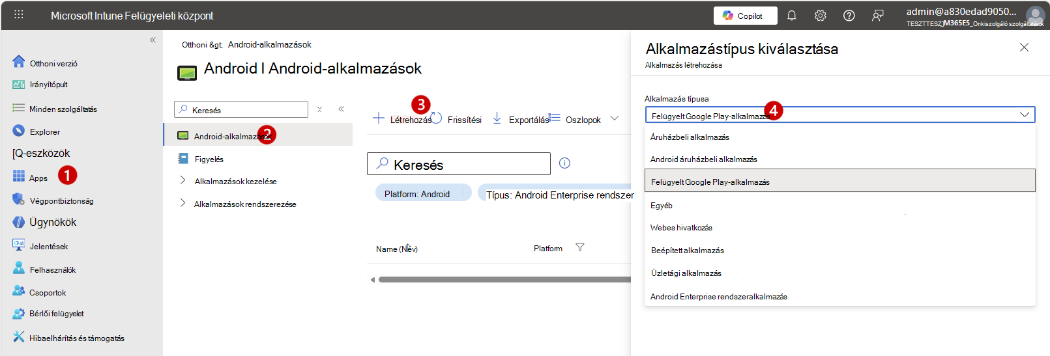Select Beépített alkalmazás option

point(839,250)
